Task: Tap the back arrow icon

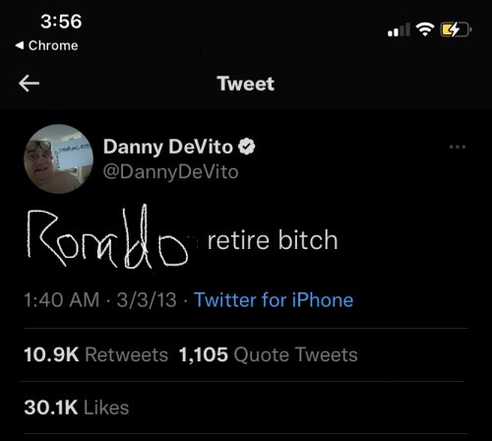Action: click(29, 84)
